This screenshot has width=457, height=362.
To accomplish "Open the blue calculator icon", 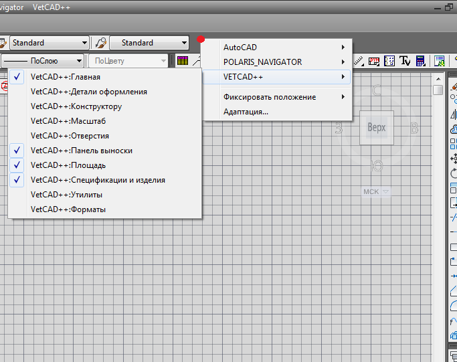I will [x=420, y=61].
